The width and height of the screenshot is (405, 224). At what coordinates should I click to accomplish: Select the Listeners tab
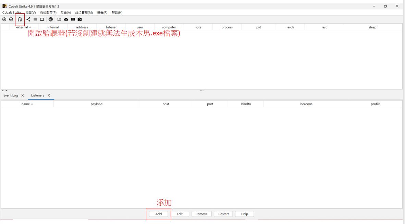tap(38, 95)
